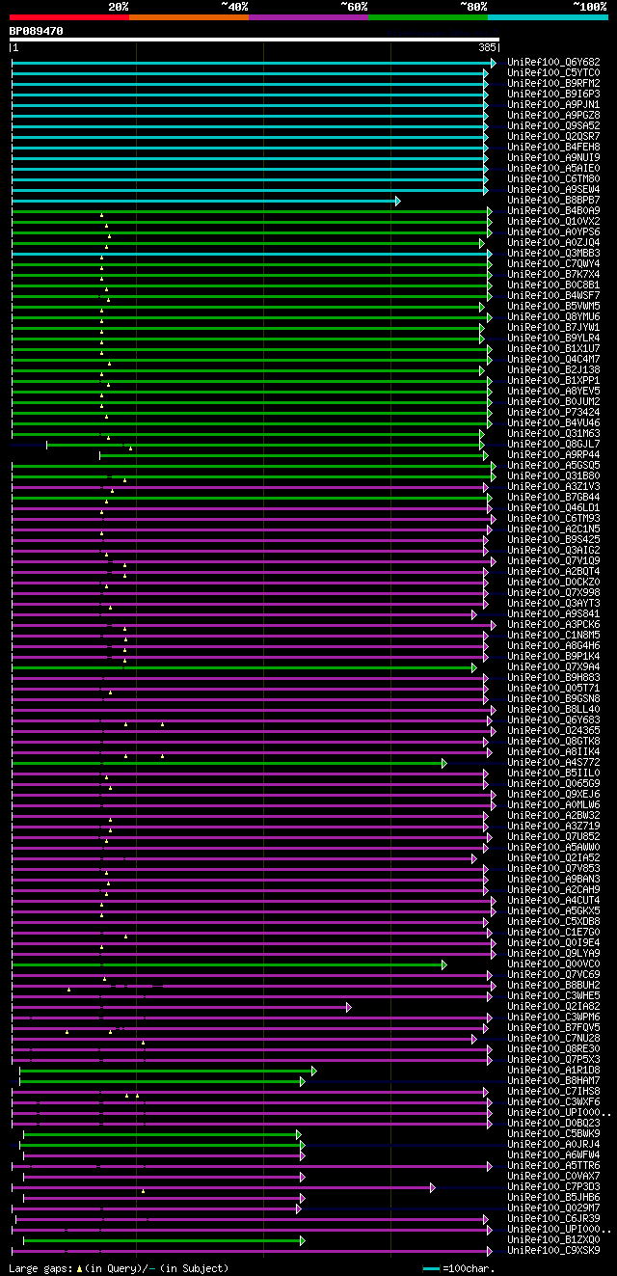The width and height of the screenshot is (617, 1276).
Task: Select hit label UniRef100_Q00VC0
Action: pyautogui.click(x=554, y=964)
